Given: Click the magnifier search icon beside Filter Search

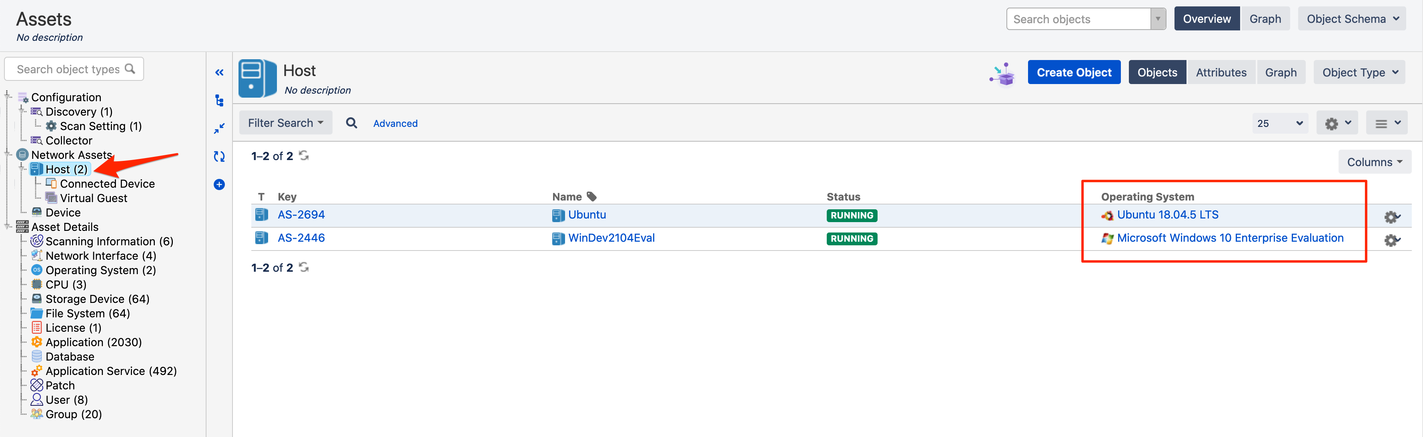Looking at the screenshot, I should [351, 122].
